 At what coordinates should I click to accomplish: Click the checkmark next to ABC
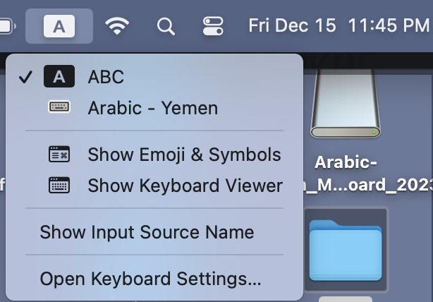26,77
